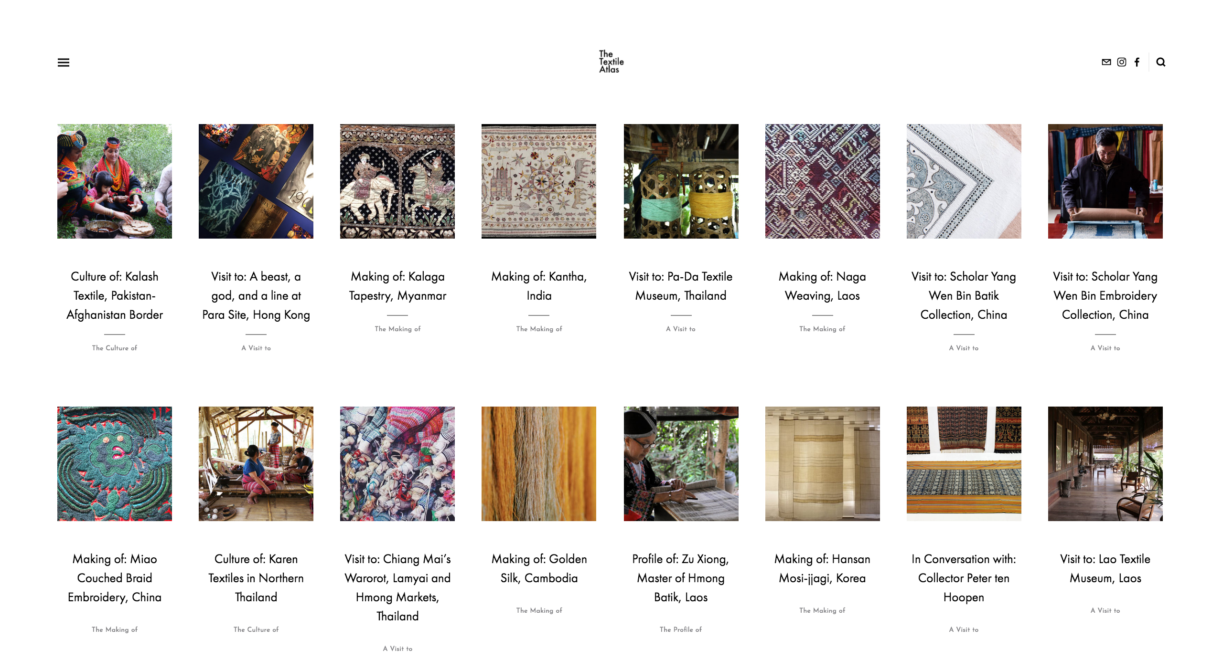Click the email envelope icon
Viewport: 1223px width, 670px height.
tap(1106, 62)
